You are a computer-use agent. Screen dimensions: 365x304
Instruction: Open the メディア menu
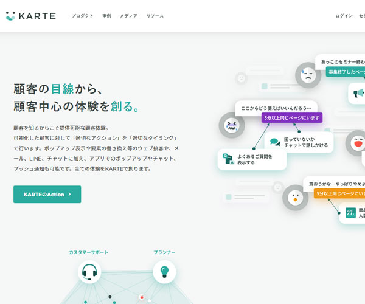(128, 16)
